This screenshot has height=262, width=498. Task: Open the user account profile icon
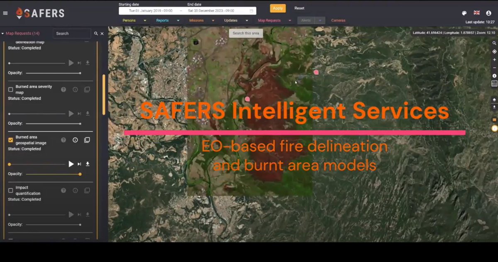(488, 13)
